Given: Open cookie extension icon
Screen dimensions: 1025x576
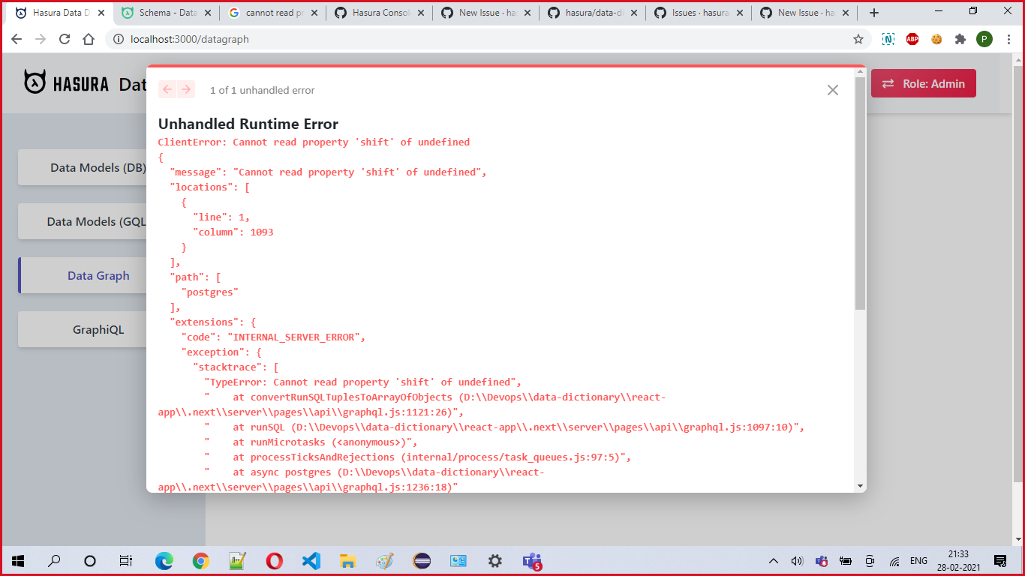Looking at the screenshot, I should tap(936, 39).
